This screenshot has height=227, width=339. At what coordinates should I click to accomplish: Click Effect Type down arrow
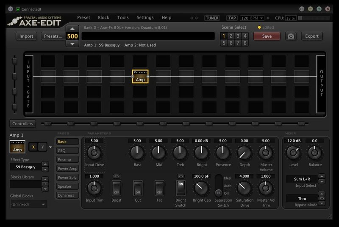click(x=45, y=170)
